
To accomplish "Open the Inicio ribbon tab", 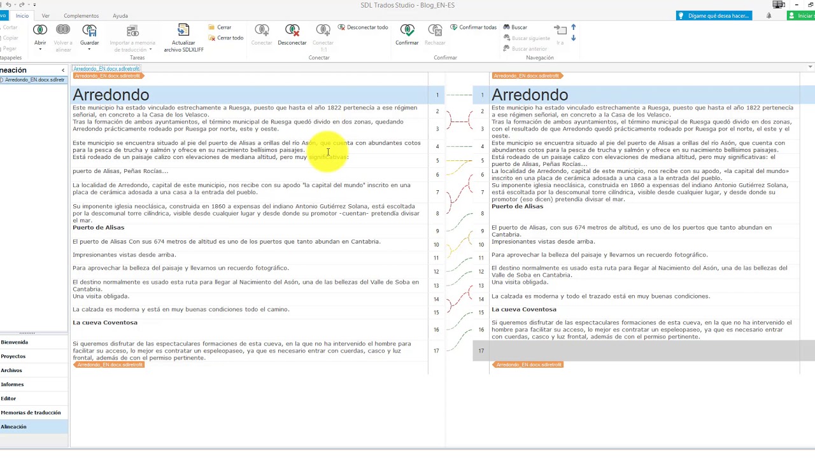I will pos(22,15).
